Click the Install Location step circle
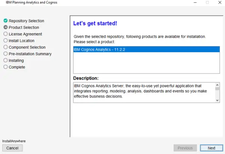The width and height of the screenshot is (225, 154). pos(5,40)
